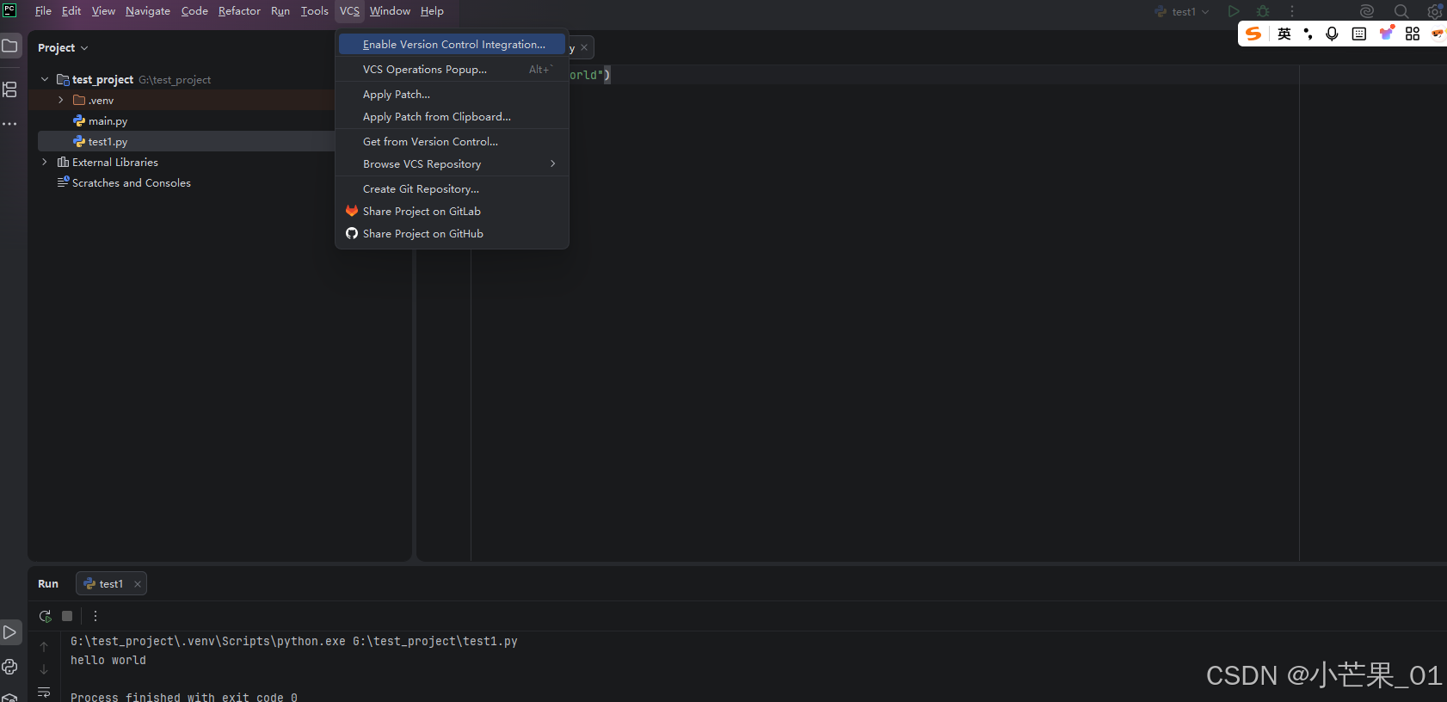Viewport: 1447px width, 702px height.
Task: Start debugging with the bug icon
Action: [x=1263, y=11]
